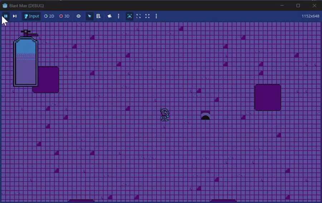
Task: Click the blue gas tank gauge
Action: point(26,61)
